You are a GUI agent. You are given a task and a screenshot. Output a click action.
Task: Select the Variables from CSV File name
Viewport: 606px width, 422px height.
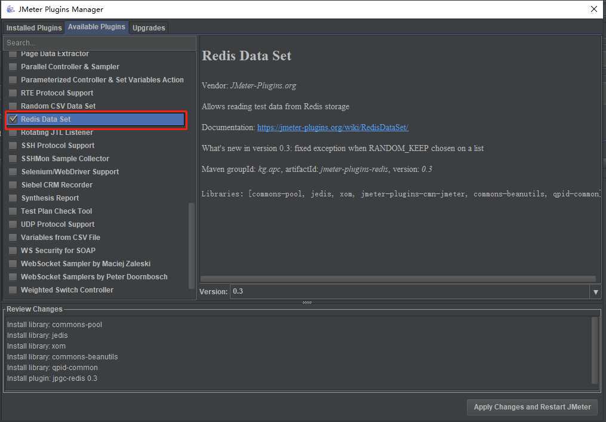click(x=60, y=238)
